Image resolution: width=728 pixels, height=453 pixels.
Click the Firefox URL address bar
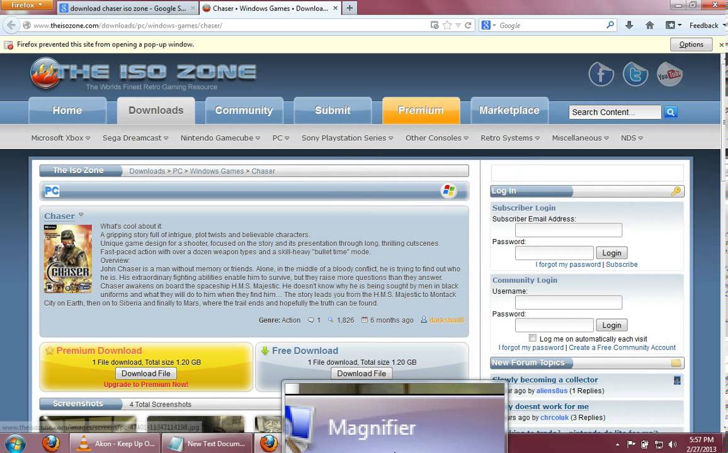click(x=230, y=26)
